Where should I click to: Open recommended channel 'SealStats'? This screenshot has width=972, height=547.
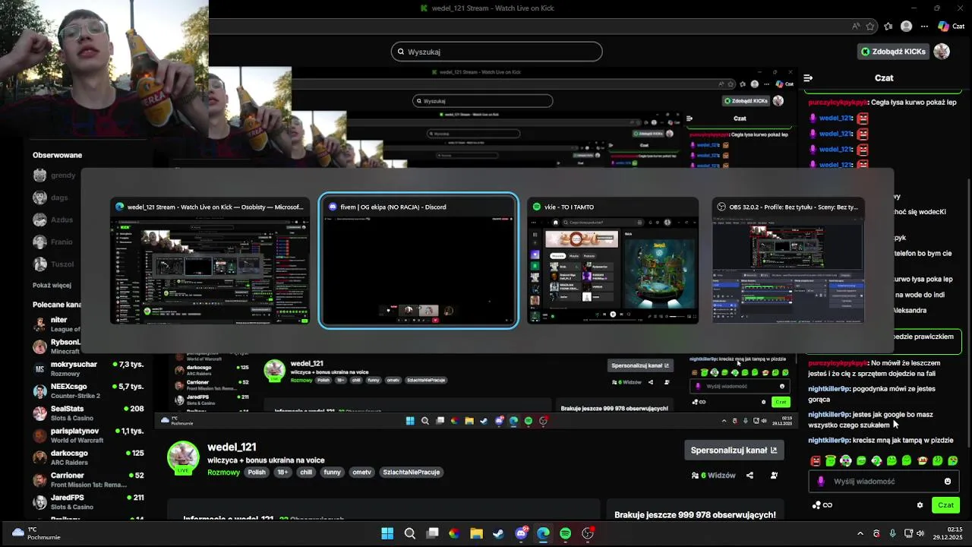click(88, 413)
